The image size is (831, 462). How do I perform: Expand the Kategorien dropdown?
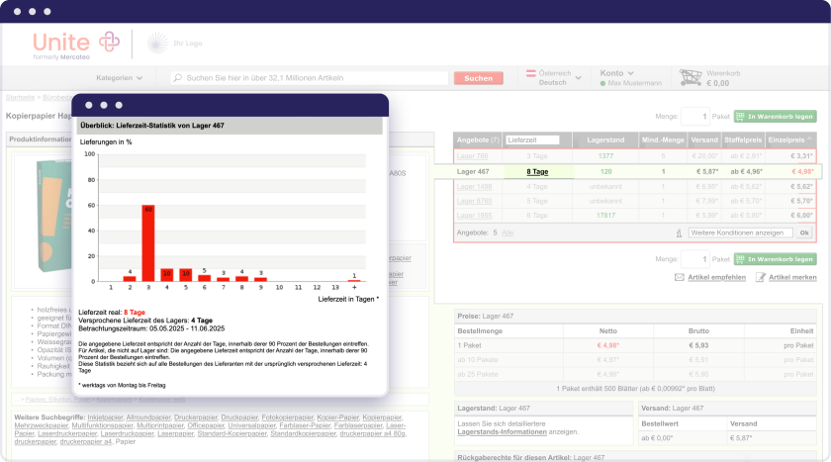(x=119, y=78)
